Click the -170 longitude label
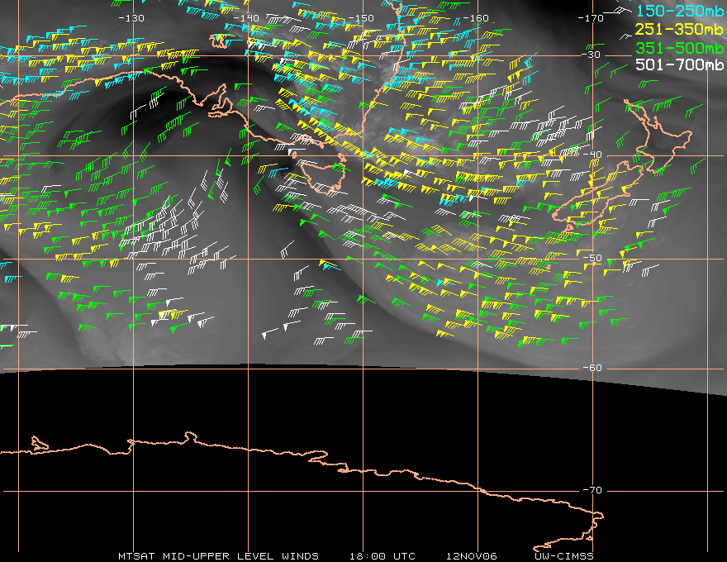This screenshot has width=727, height=562. 591,18
